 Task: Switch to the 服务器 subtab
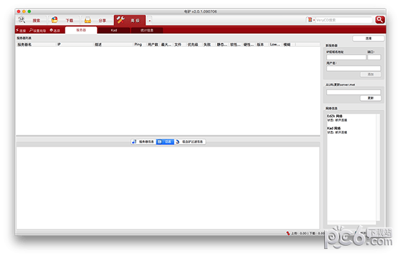81,30
